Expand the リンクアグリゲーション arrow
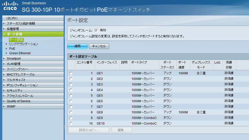Image resolution: width=249 pixels, height=140 pixels. 7,44
